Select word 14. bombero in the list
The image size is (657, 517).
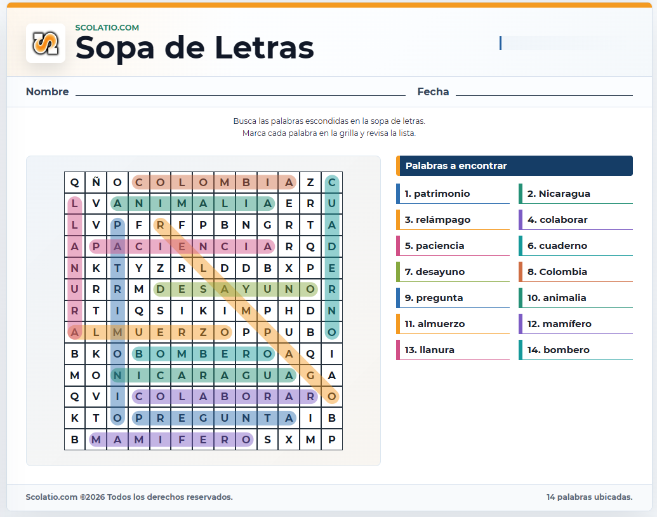576,350
